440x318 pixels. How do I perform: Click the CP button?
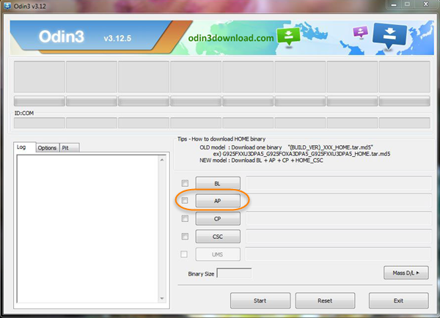(218, 219)
